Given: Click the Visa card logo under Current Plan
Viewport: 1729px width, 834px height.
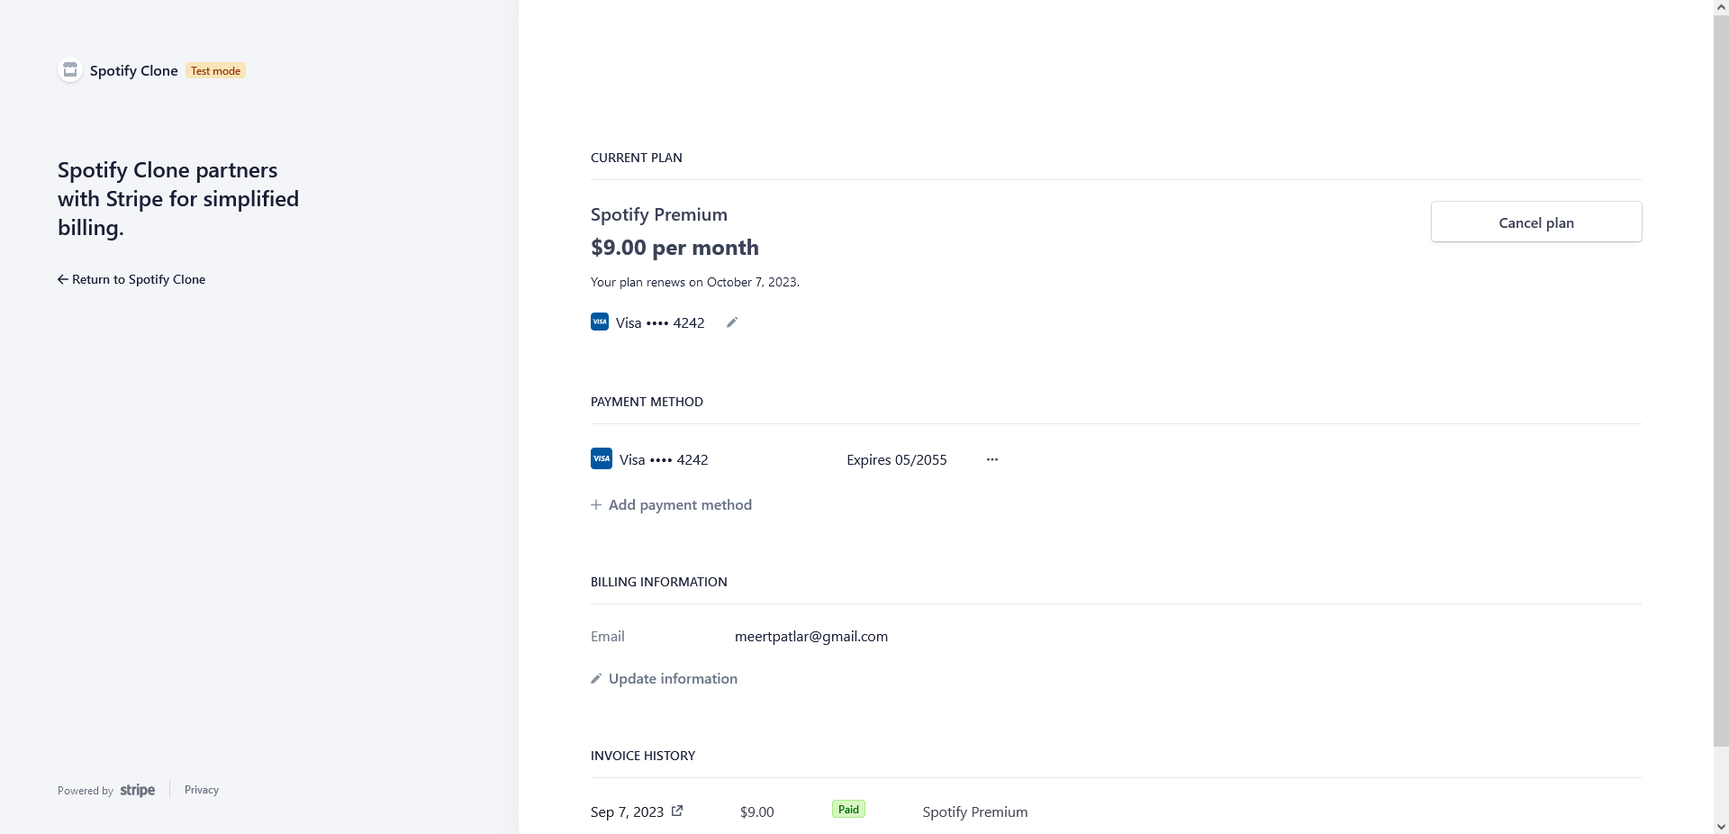Looking at the screenshot, I should (x=600, y=322).
